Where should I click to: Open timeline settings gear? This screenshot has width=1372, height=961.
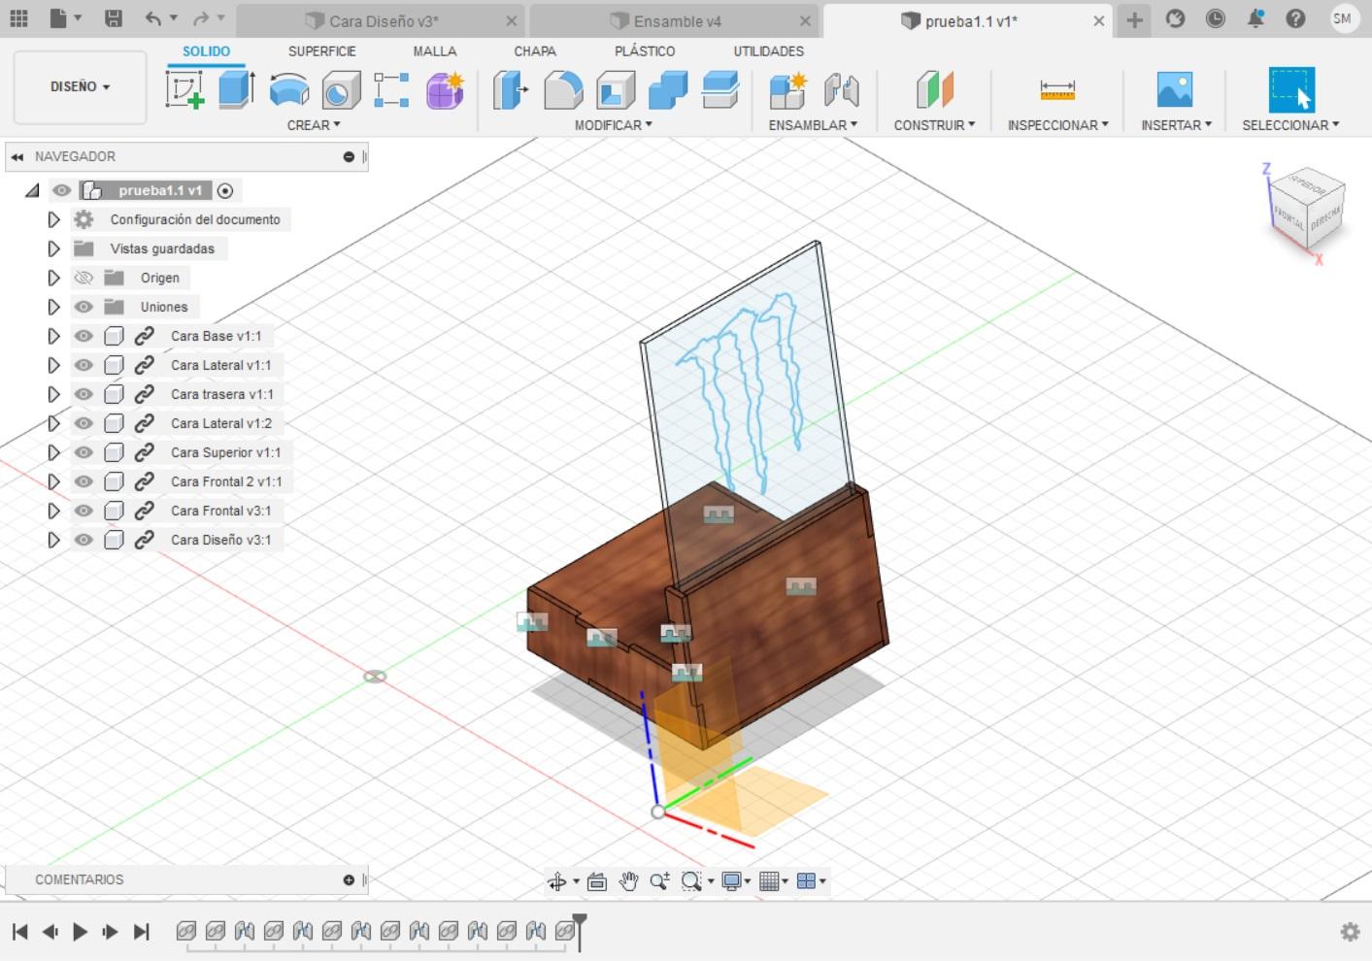[x=1350, y=932]
